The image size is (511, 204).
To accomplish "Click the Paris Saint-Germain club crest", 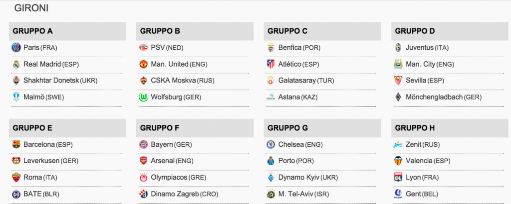I will click(x=16, y=48).
